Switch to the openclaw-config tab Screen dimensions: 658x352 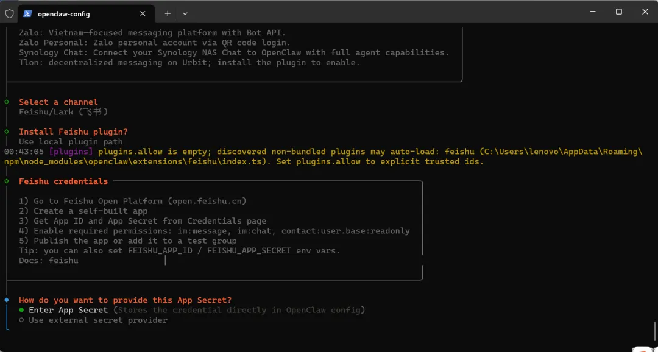coord(87,13)
